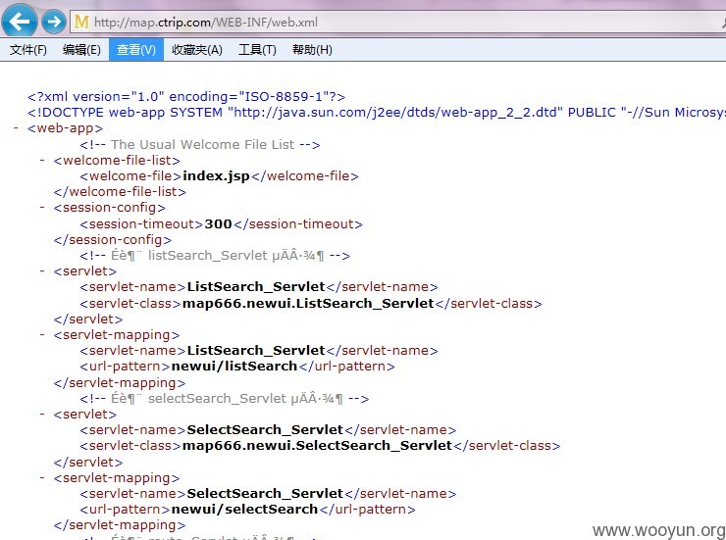Click the M site favicon in address bar
Image resolution: width=726 pixels, height=540 pixels.
(x=81, y=22)
